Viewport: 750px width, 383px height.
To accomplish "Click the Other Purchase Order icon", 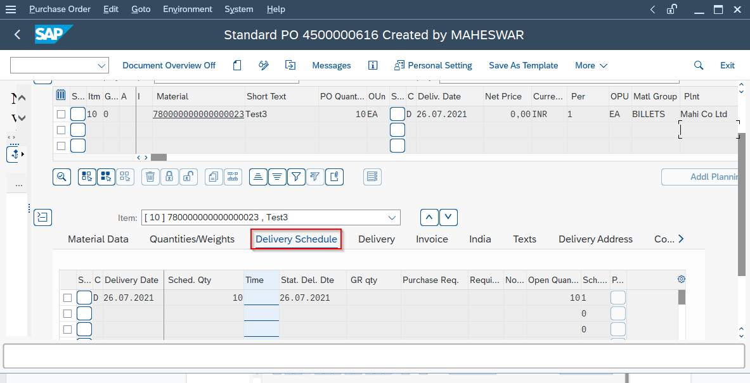I will coord(290,65).
